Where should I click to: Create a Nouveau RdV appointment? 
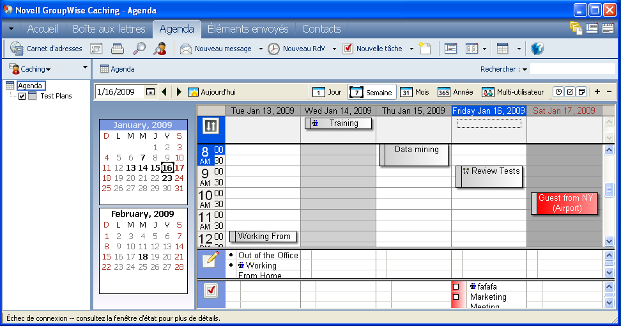click(296, 49)
